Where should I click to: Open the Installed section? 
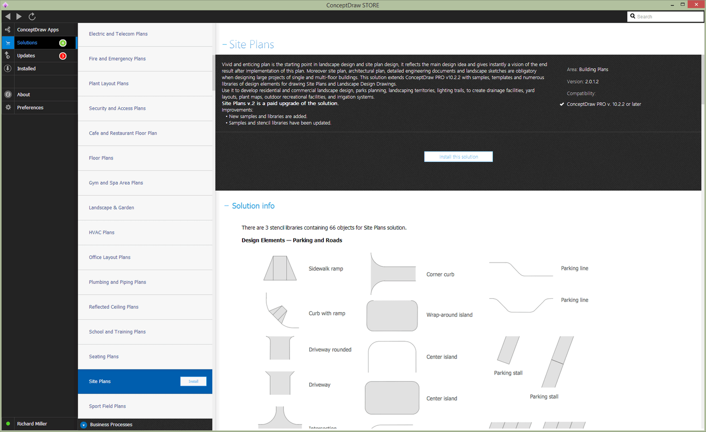click(x=40, y=69)
